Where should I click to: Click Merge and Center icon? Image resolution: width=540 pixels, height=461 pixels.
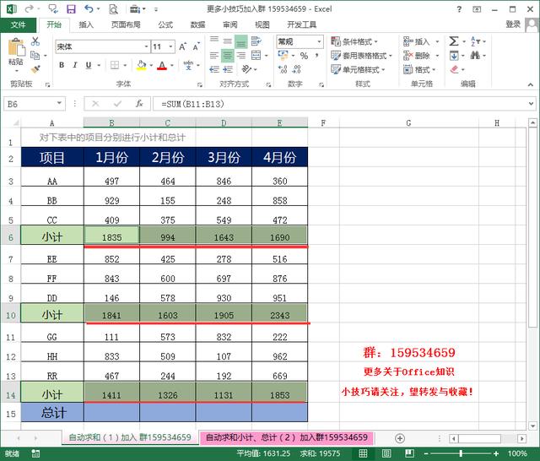coord(256,55)
